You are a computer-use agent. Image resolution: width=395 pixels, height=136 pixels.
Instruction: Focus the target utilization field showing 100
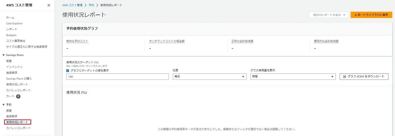pos(118,77)
